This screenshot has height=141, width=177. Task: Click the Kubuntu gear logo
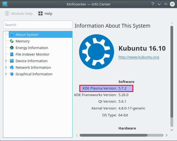pos(97,52)
